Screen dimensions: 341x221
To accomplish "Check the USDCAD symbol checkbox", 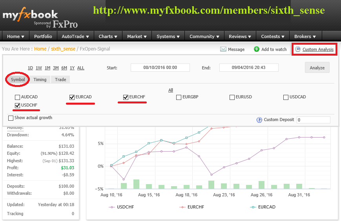I will (x=286, y=97).
